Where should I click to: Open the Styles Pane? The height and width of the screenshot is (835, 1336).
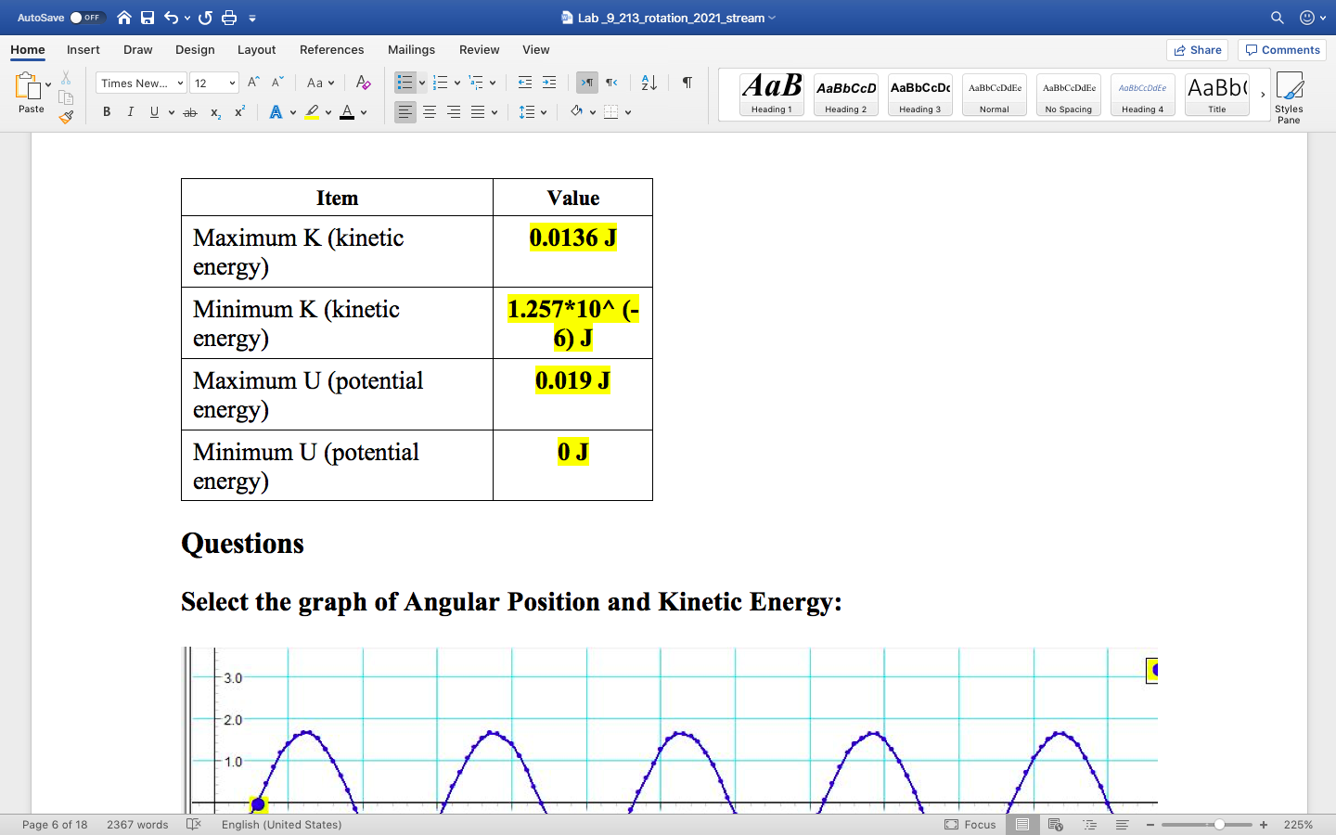coord(1289,96)
